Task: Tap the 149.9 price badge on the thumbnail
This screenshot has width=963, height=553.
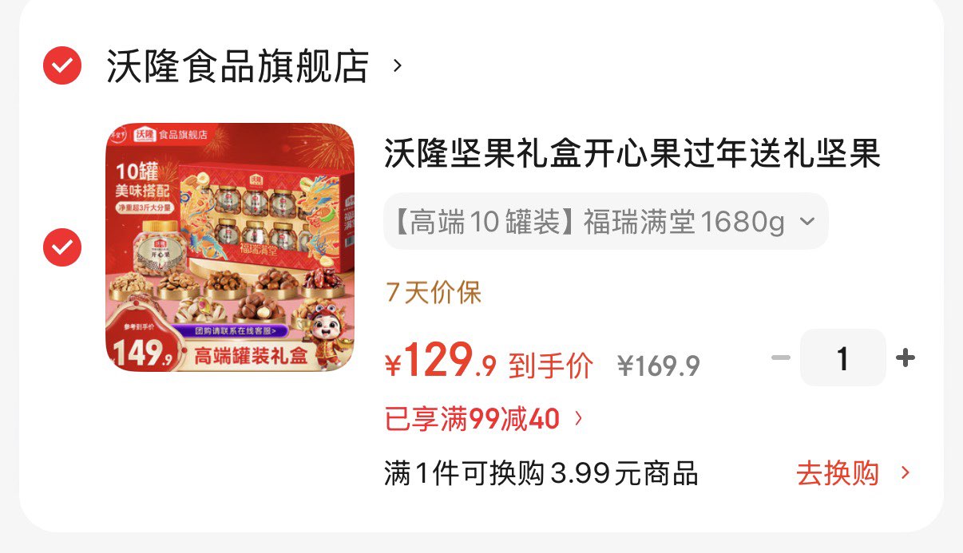Action: click(143, 351)
